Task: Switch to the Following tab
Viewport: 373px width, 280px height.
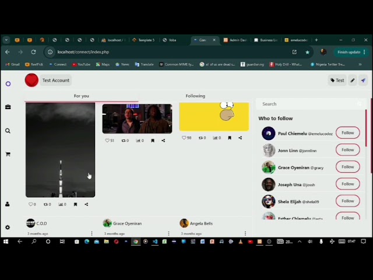Action: (195, 96)
